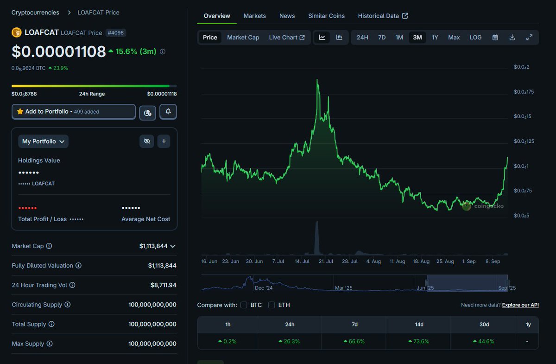Select the 3M time range
Screen dimensions: 556x364
click(x=417, y=38)
